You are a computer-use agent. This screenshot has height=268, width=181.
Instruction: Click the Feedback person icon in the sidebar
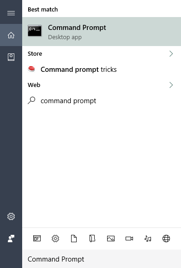tap(11, 238)
